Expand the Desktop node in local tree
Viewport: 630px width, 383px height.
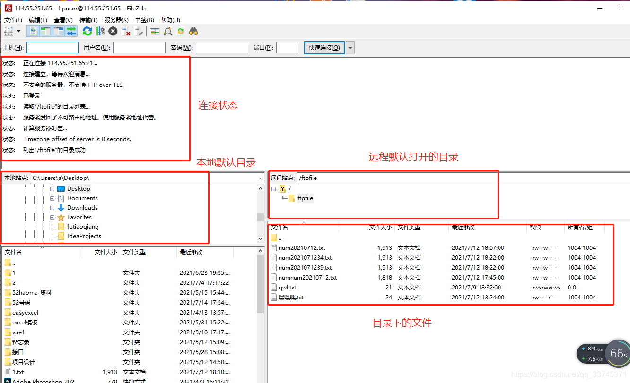coord(52,189)
